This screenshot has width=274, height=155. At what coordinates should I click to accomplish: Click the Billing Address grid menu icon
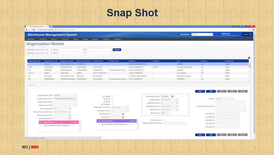[x=41, y=122]
